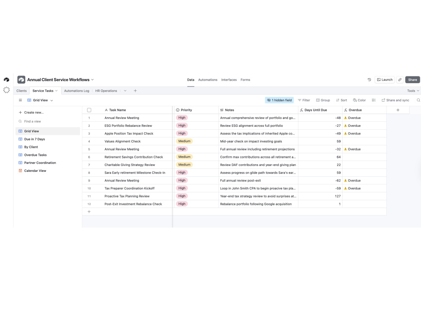Toggle the 1 hidden field button
The image size is (421, 315).
tap(279, 100)
